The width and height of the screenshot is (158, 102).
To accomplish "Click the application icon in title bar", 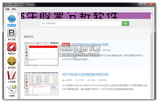I will click(5, 5).
